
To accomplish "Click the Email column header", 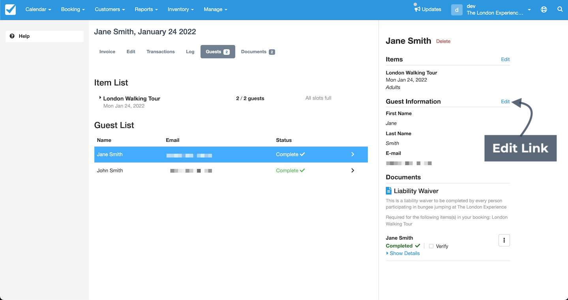I will point(172,140).
